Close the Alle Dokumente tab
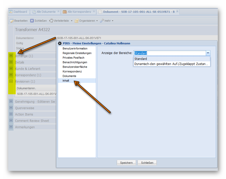 coord(58,11)
